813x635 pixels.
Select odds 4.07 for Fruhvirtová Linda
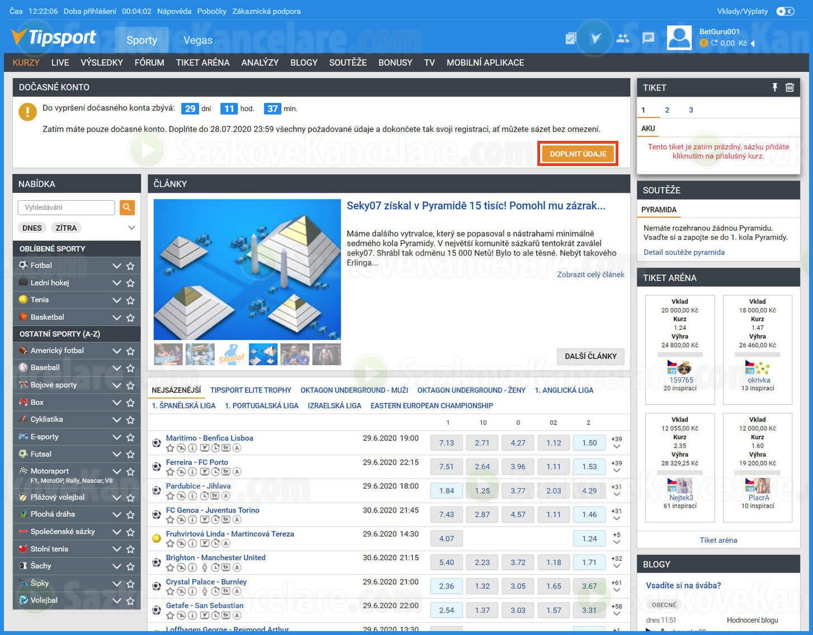click(x=446, y=539)
